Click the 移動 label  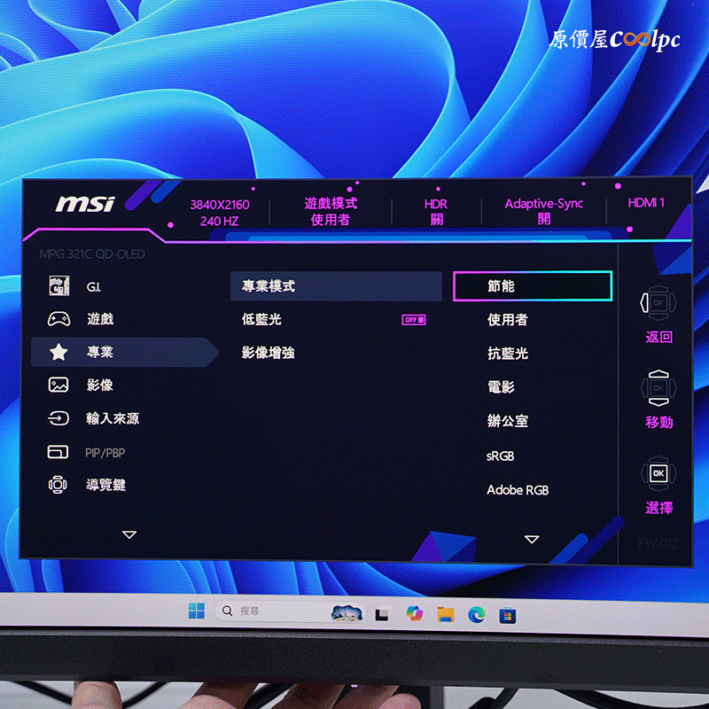click(658, 423)
